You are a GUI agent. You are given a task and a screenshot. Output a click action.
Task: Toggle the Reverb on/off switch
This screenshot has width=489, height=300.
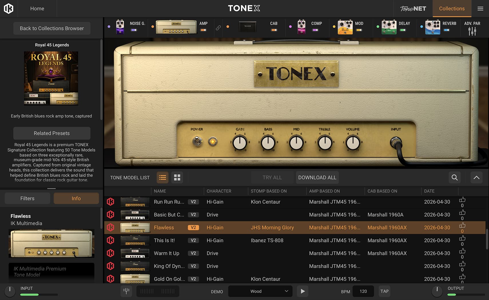click(x=446, y=30)
